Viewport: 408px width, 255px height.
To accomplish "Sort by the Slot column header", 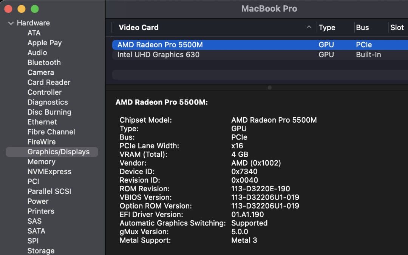I will 397,28.
